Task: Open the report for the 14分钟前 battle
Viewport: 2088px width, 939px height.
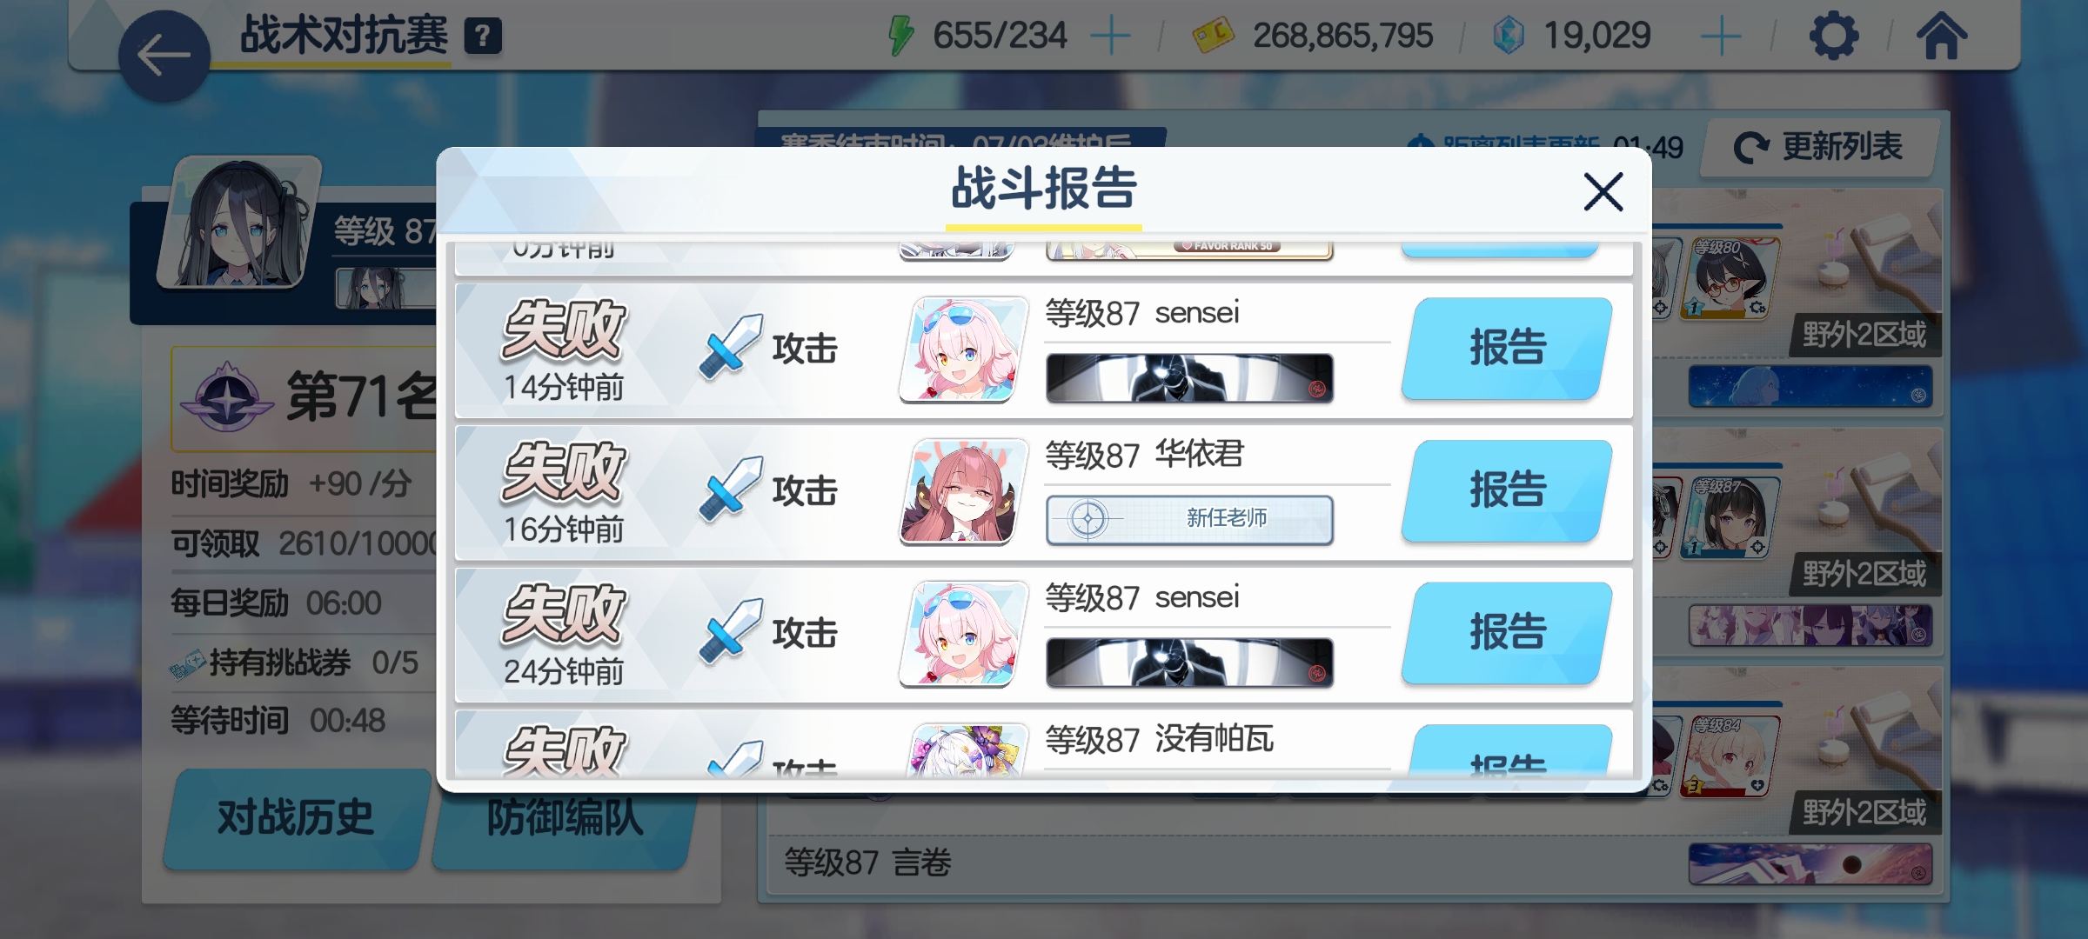Action: pyautogui.click(x=1508, y=348)
